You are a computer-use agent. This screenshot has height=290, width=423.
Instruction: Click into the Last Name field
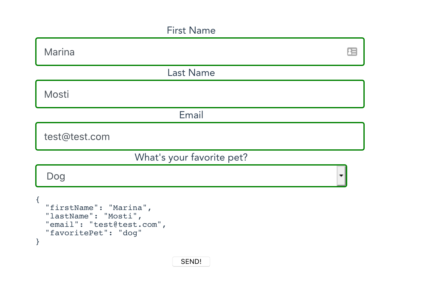point(200,94)
